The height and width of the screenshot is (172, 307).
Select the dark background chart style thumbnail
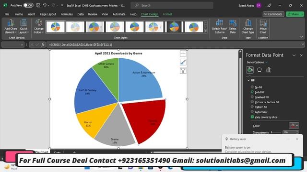coord(174,27)
